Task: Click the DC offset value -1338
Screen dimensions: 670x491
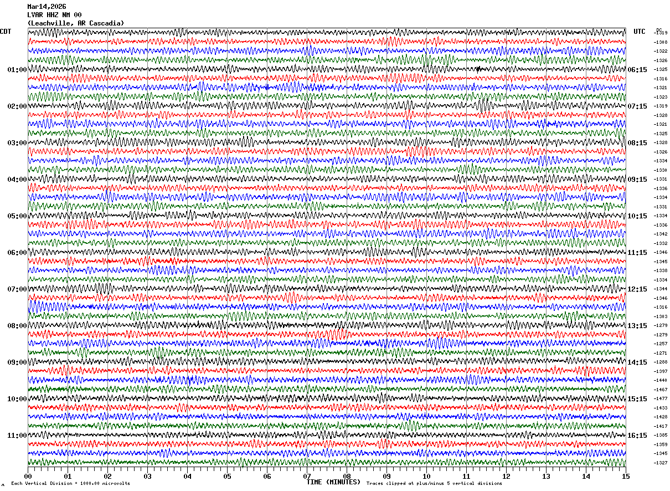Action: coord(661,271)
